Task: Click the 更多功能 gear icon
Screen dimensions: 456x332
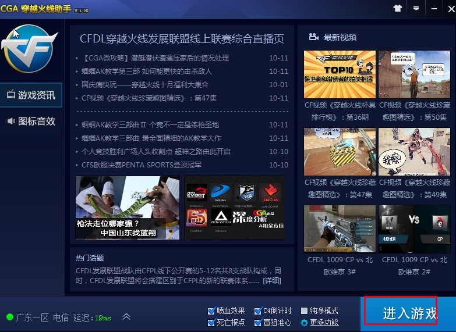Action: (x=304, y=323)
